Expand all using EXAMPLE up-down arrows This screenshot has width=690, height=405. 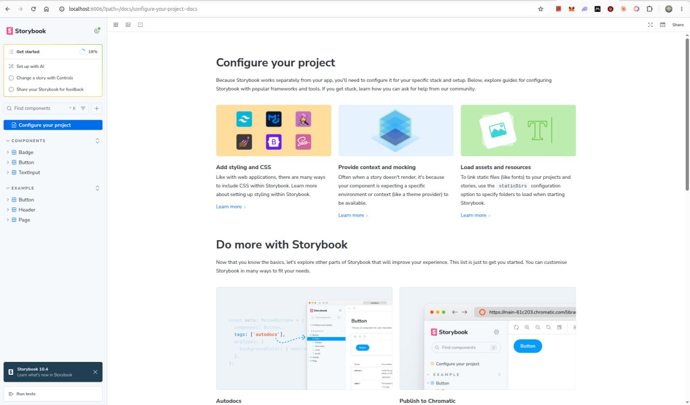click(98, 188)
